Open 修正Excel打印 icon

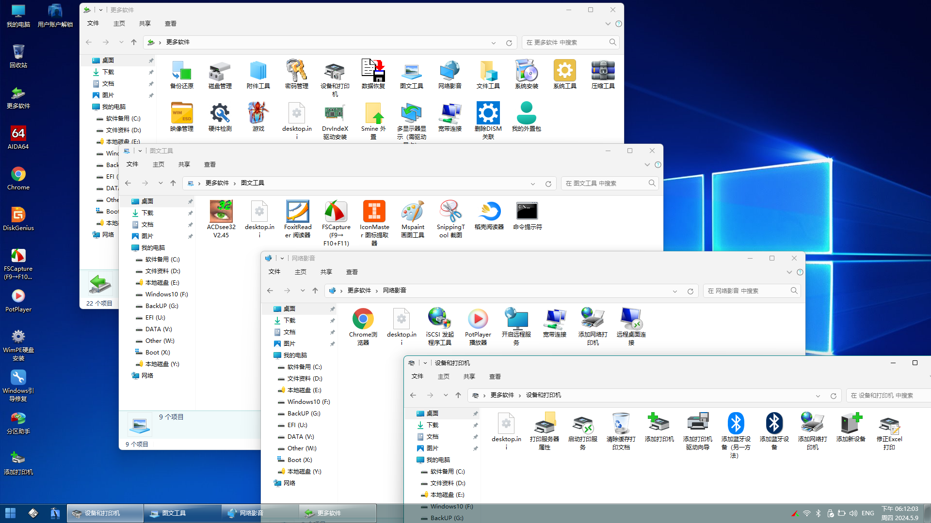pos(889,431)
